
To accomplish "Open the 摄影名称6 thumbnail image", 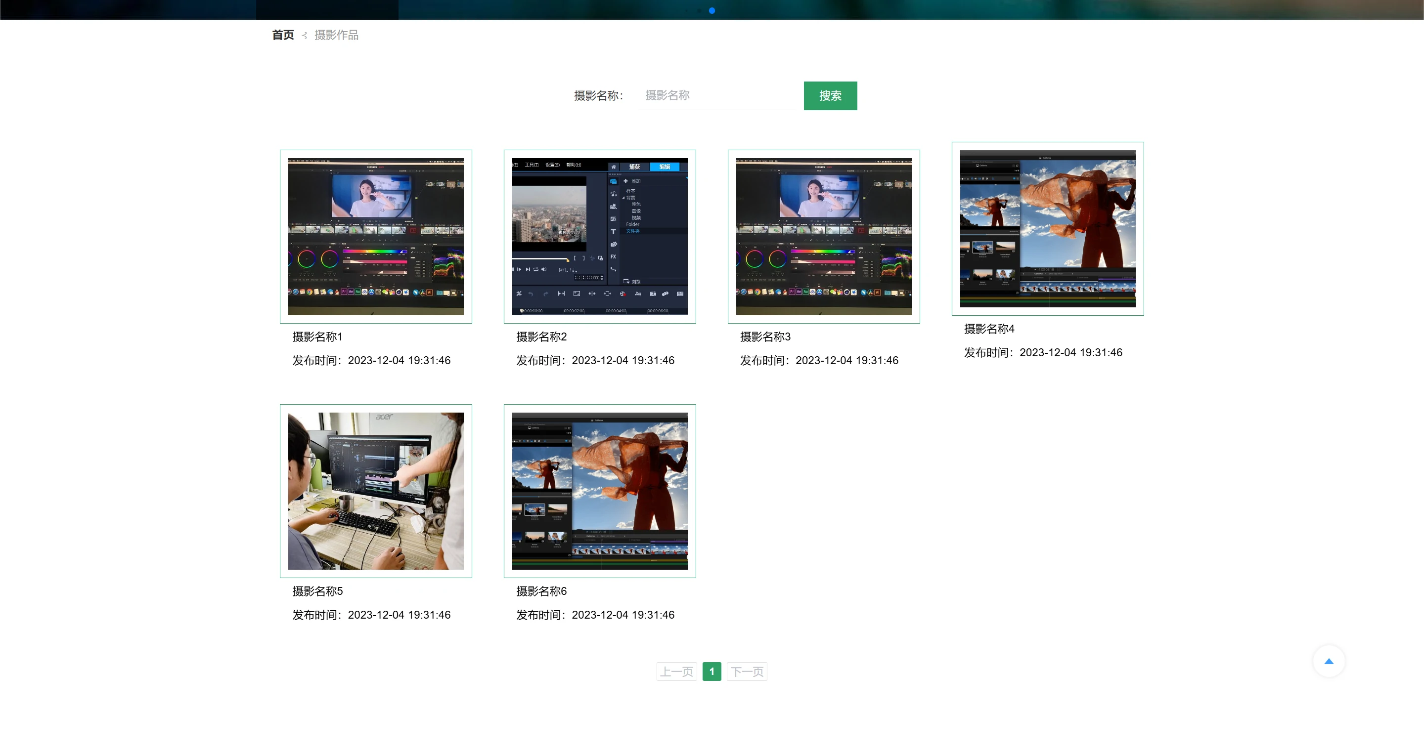I will (600, 491).
